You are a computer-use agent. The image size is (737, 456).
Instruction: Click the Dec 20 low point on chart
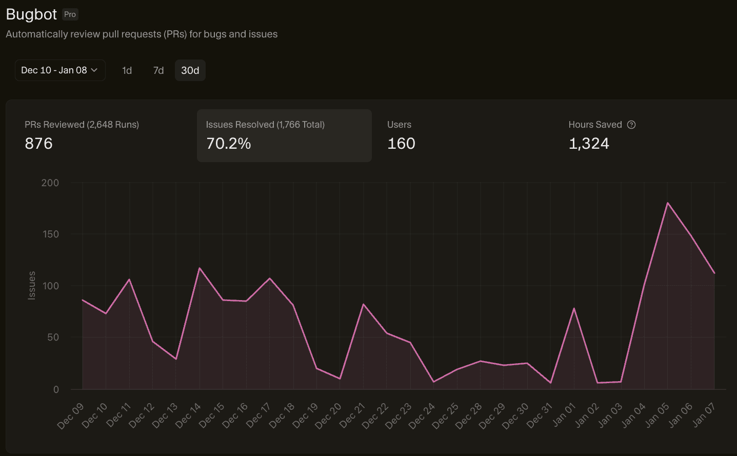(x=339, y=379)
